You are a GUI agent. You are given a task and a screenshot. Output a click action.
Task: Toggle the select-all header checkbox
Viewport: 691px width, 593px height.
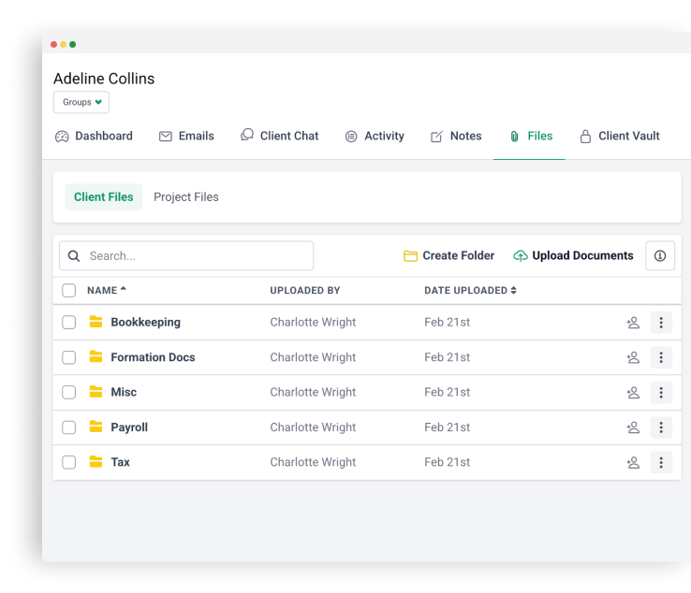68,291
